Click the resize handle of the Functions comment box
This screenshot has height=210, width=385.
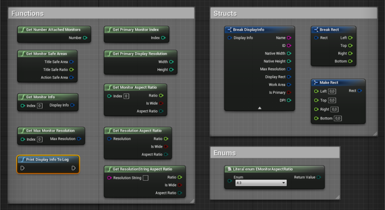point(192,201)
